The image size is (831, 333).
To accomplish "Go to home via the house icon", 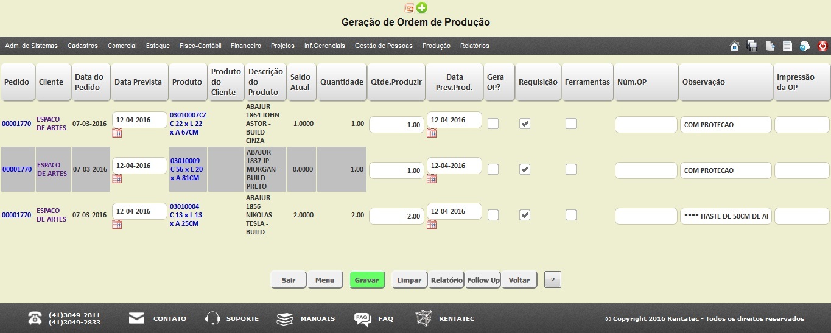I will (735, 46).
